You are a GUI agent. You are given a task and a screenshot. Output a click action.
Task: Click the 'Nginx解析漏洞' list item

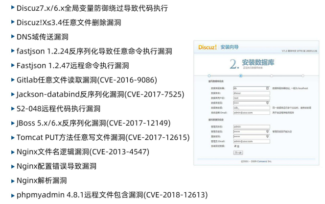click(x=42, y=180)
